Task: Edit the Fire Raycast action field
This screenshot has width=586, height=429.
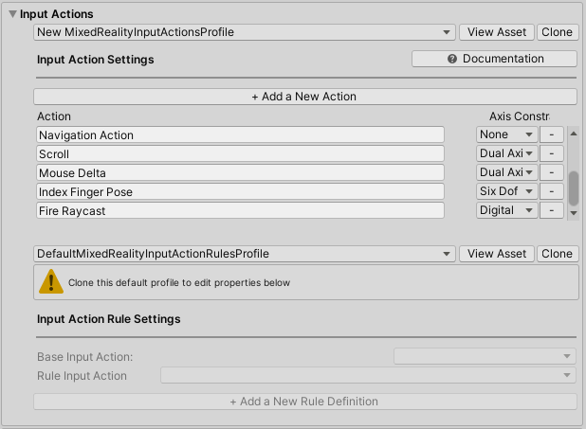Action: (240, 211)
